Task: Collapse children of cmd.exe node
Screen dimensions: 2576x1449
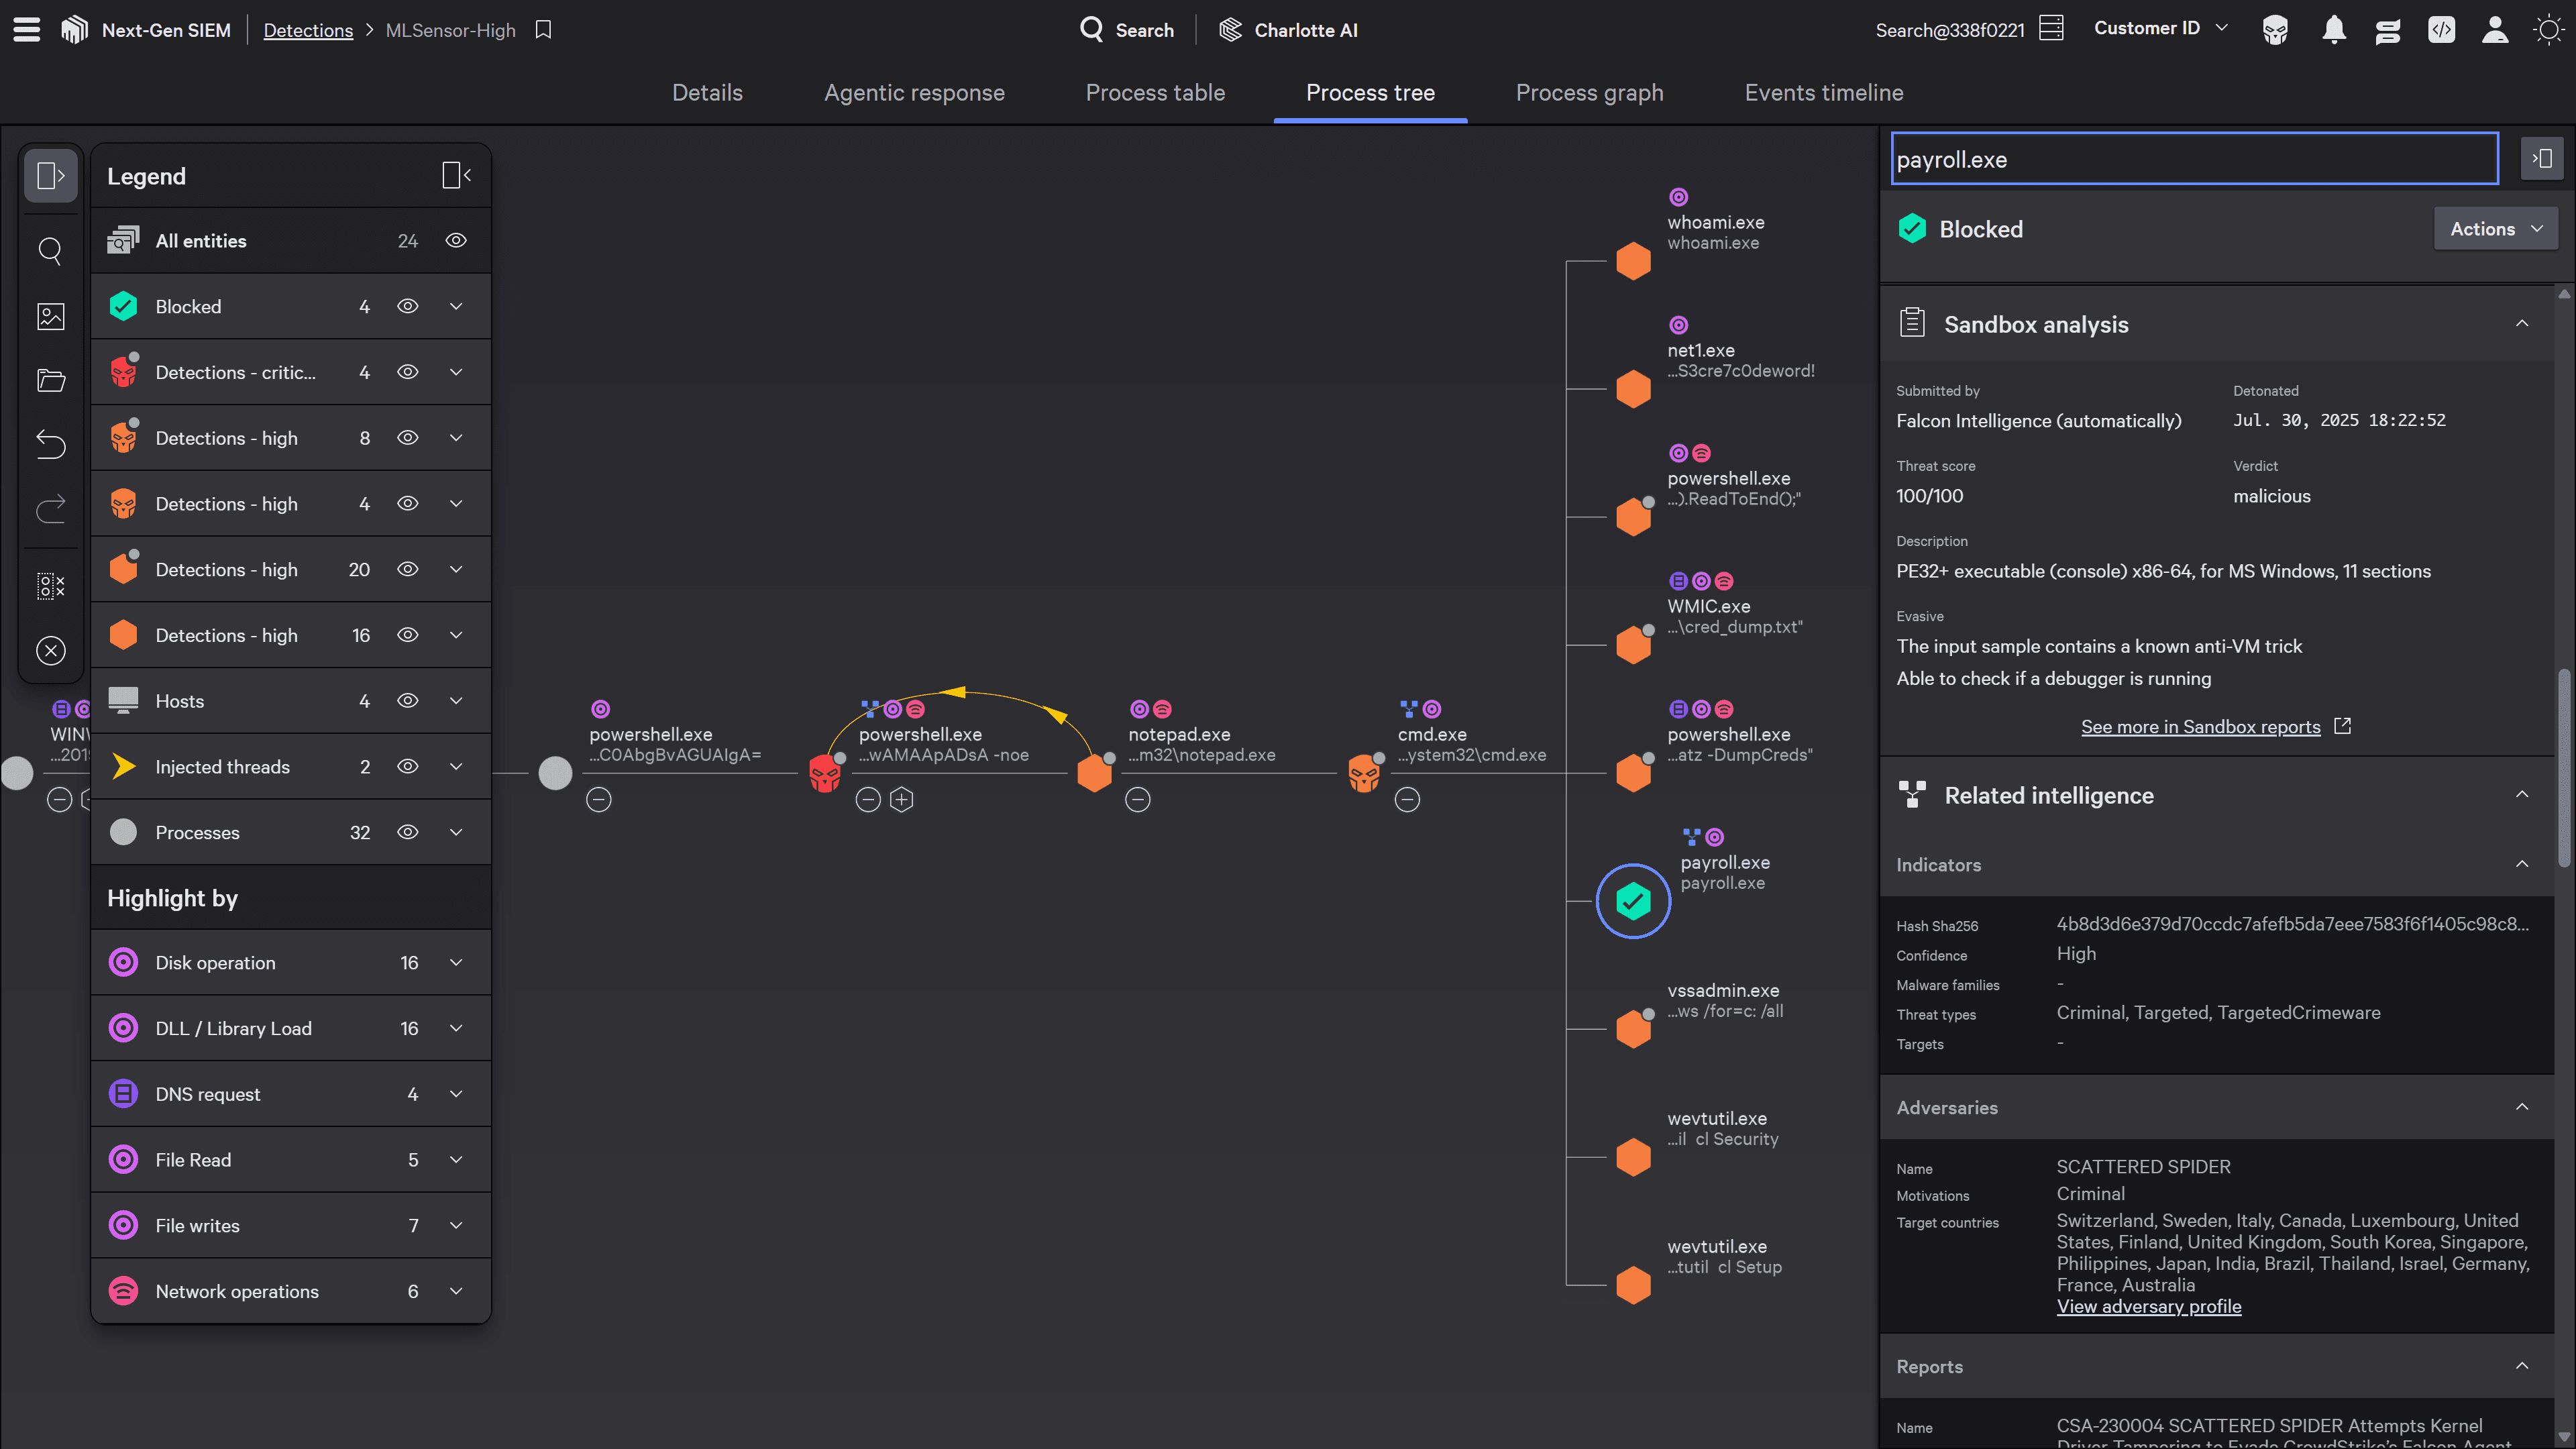Action: [1407, 800]
